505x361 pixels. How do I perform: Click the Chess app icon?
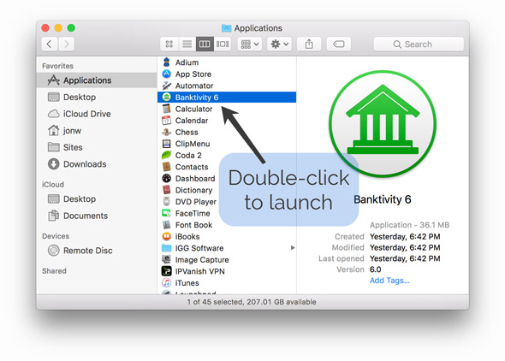[x=167, y=132]
